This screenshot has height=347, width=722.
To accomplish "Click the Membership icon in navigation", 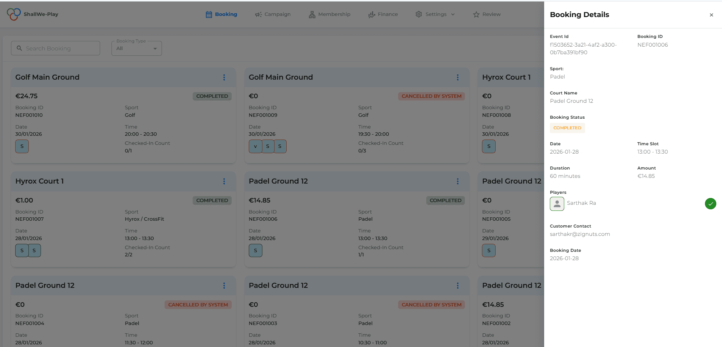I will tap(312, 14).
